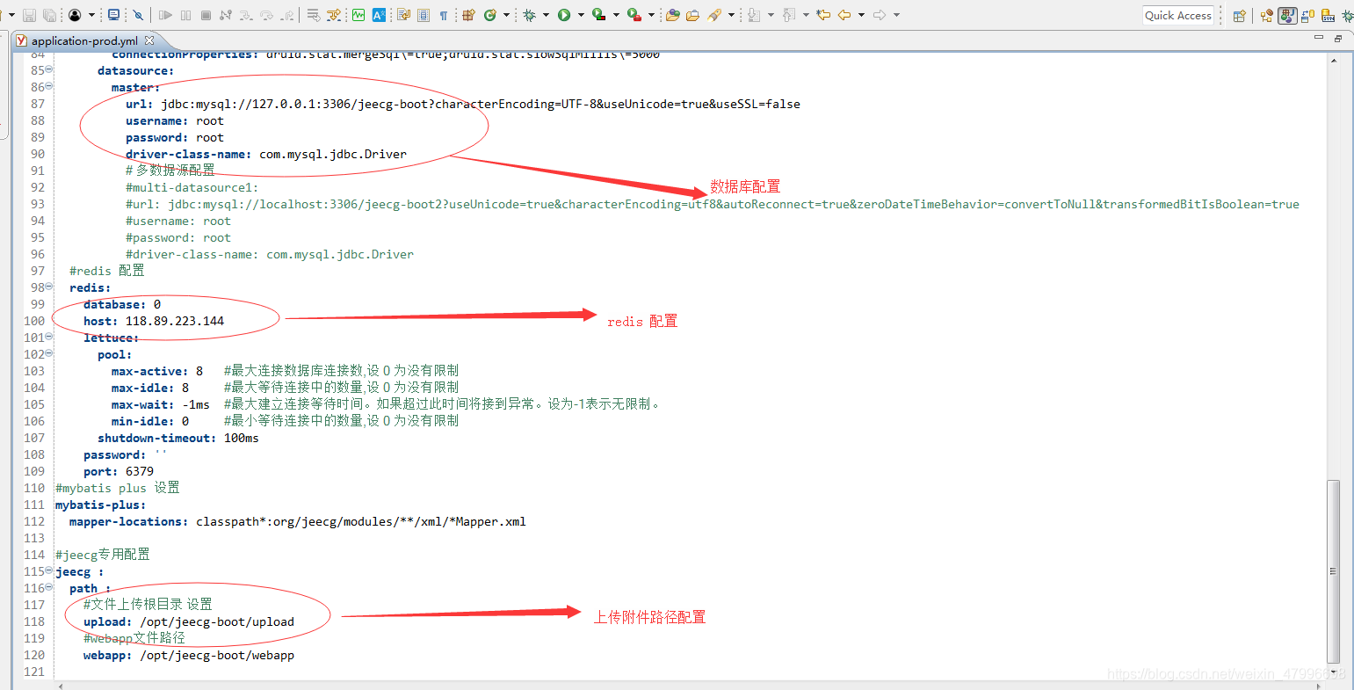
Task: Close the application-prod.yml tab
Action: click(147, 40)
